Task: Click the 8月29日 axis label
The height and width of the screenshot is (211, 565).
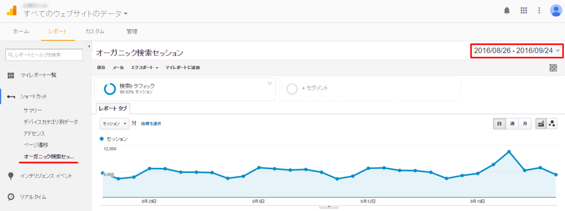Action: click(149, 201)
